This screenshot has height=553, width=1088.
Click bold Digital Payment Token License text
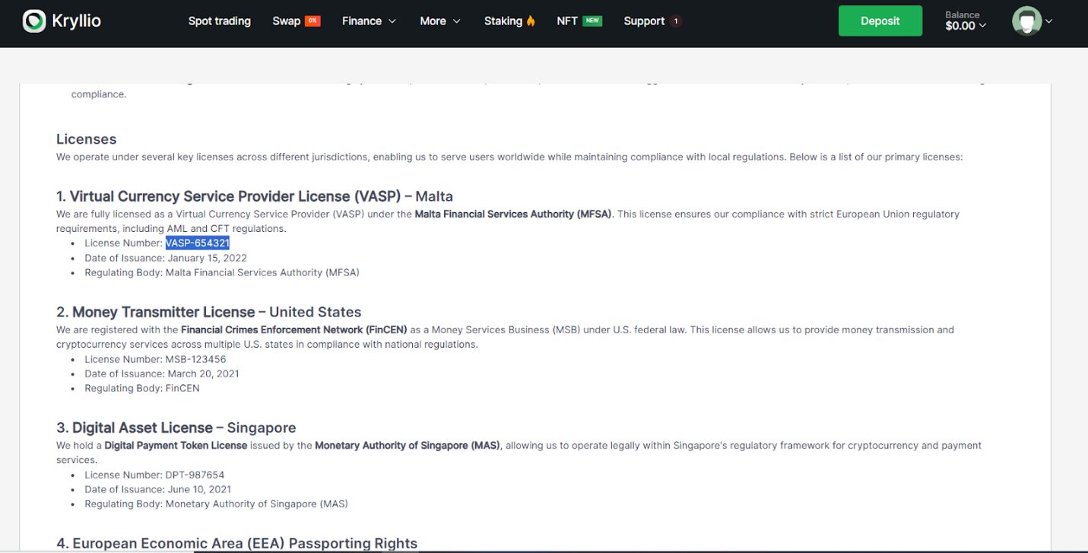point(176,446)
